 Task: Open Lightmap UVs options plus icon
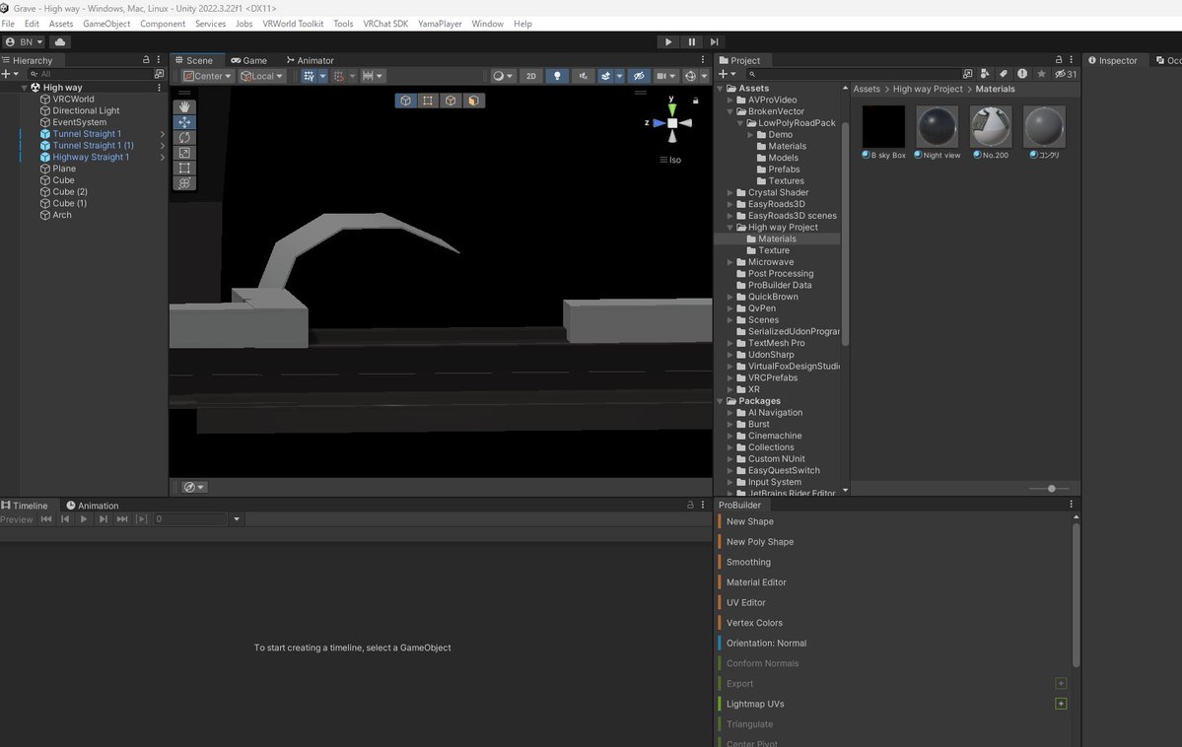[1061, 704]
